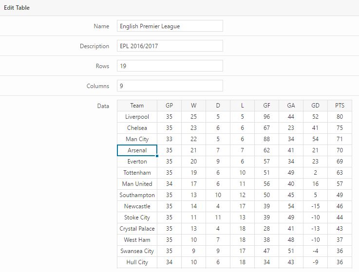Select the Man United team cell

(x=137, y=184)
